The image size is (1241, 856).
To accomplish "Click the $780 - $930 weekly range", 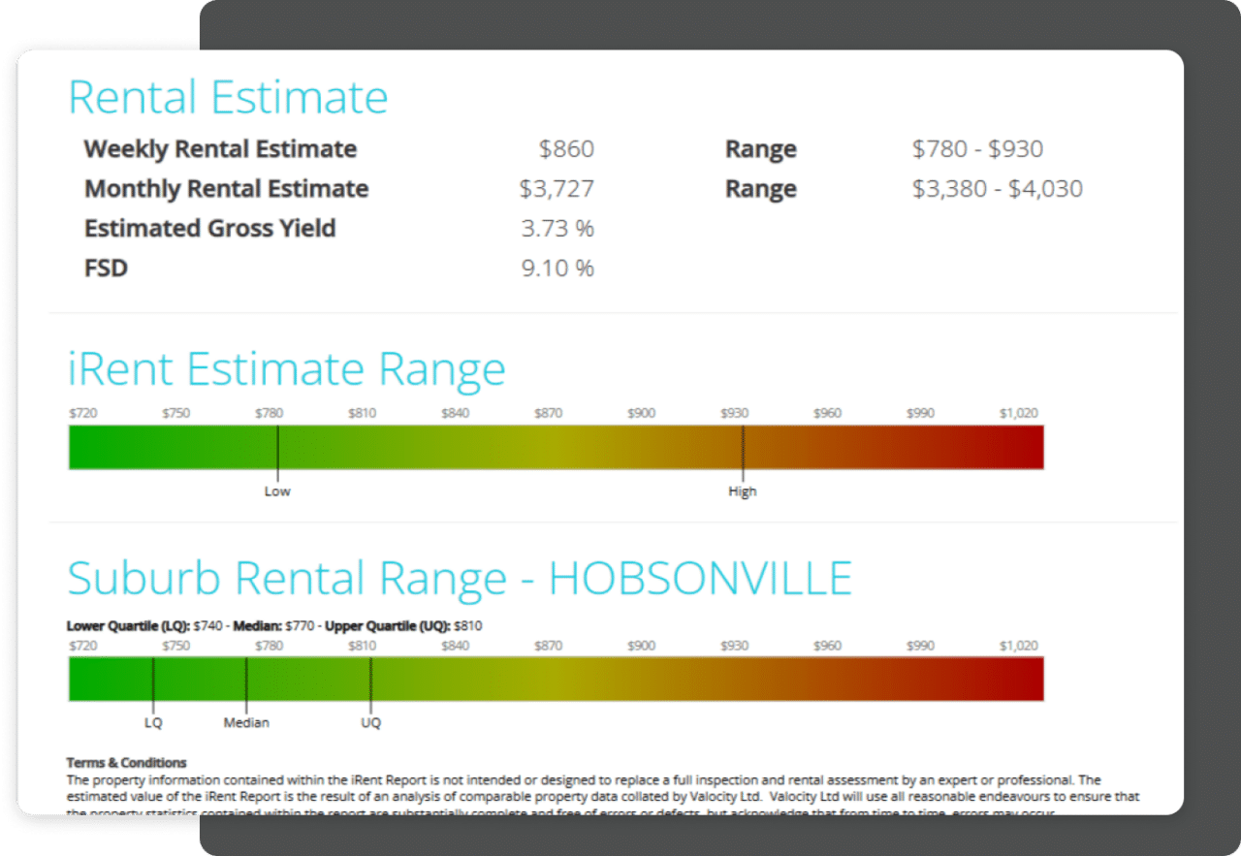I will coord(977,149).
